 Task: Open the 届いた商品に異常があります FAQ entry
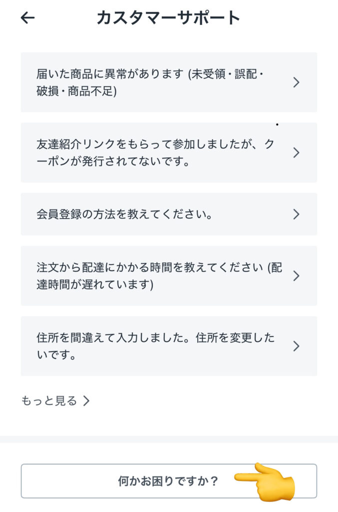(150, 82)
